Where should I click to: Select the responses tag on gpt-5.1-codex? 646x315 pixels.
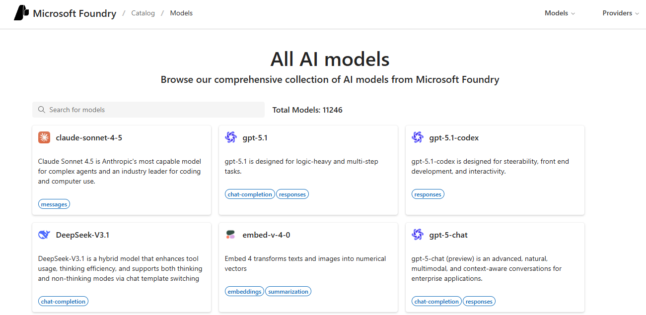pos(428,194)
